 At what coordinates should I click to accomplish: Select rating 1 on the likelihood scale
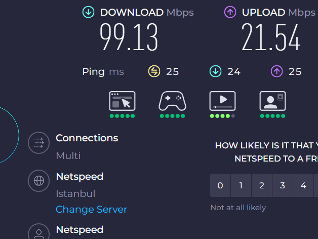pos(241,185)
